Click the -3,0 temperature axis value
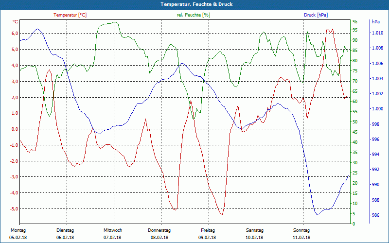This screenshot has width=389, height=243. tap(14, 177)
